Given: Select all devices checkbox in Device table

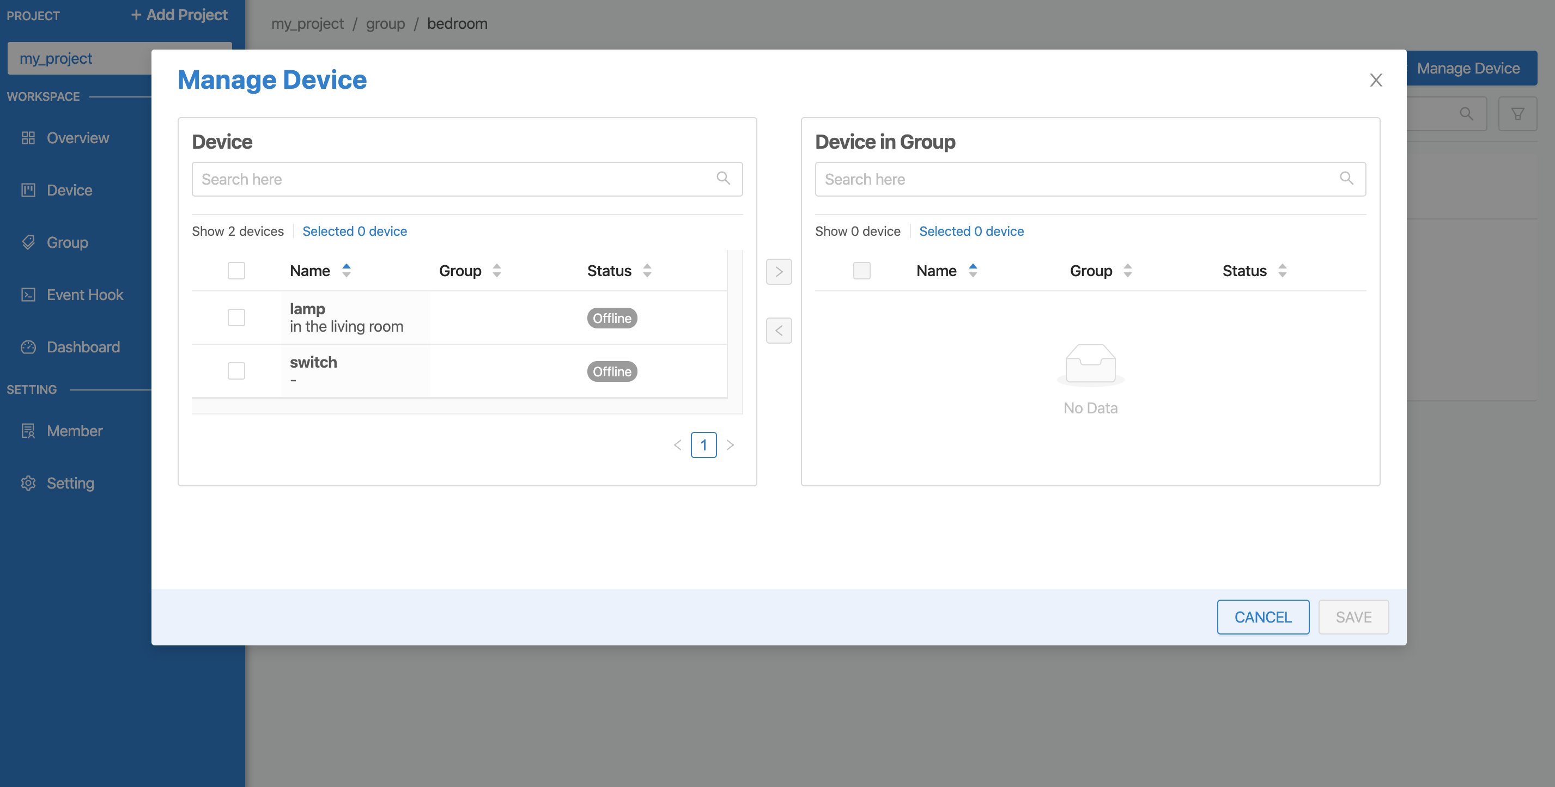Looking at the screenshot, I should (236, 270).
